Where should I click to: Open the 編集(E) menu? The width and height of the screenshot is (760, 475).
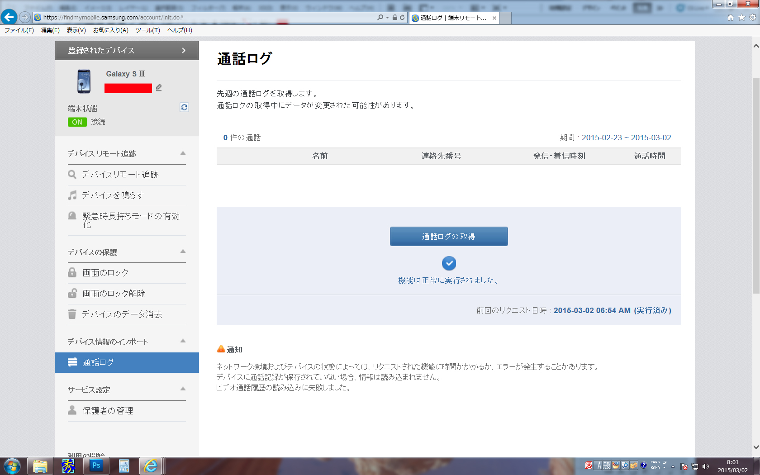point(50,30)
